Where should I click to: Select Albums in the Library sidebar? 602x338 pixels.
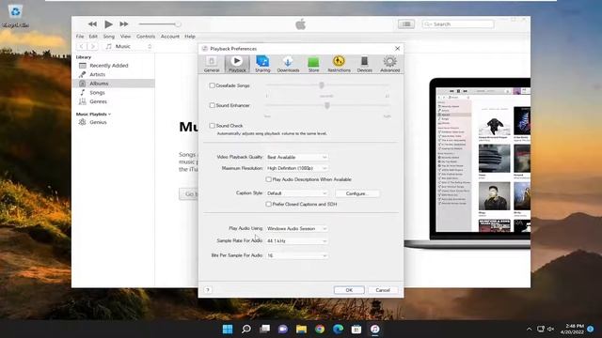click(114, 84)
